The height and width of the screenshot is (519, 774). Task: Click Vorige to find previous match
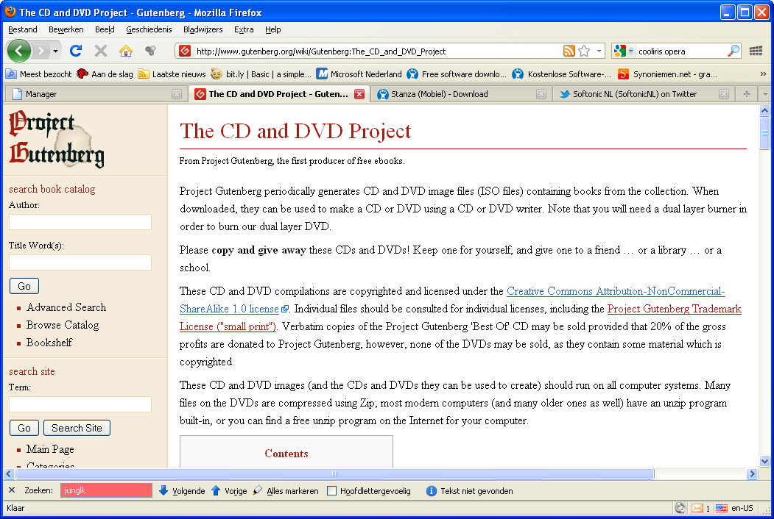pos(229,491)
